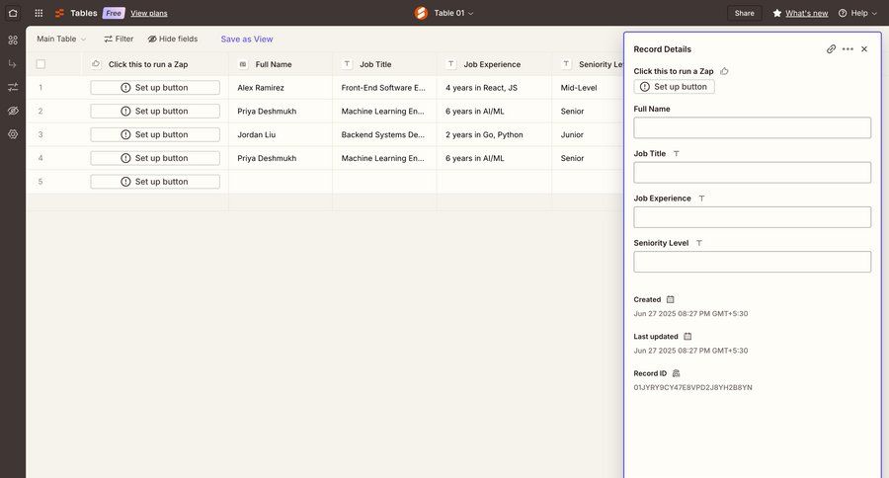The width and height of the screenshot is (889, 478).
Task: Select 4 years in React, JS cell
Action: coord(494,87)
